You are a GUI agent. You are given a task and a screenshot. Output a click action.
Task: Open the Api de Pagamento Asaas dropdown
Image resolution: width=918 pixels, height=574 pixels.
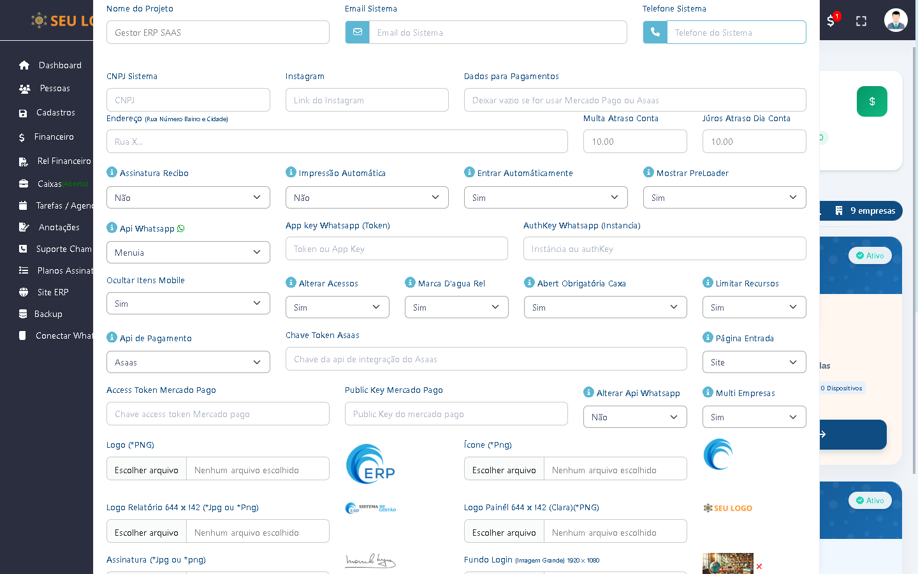[188, 362]
